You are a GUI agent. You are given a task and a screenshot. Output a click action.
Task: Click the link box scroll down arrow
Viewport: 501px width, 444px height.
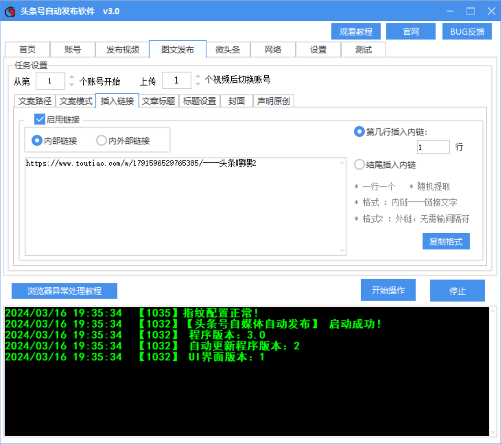[342, 251]
